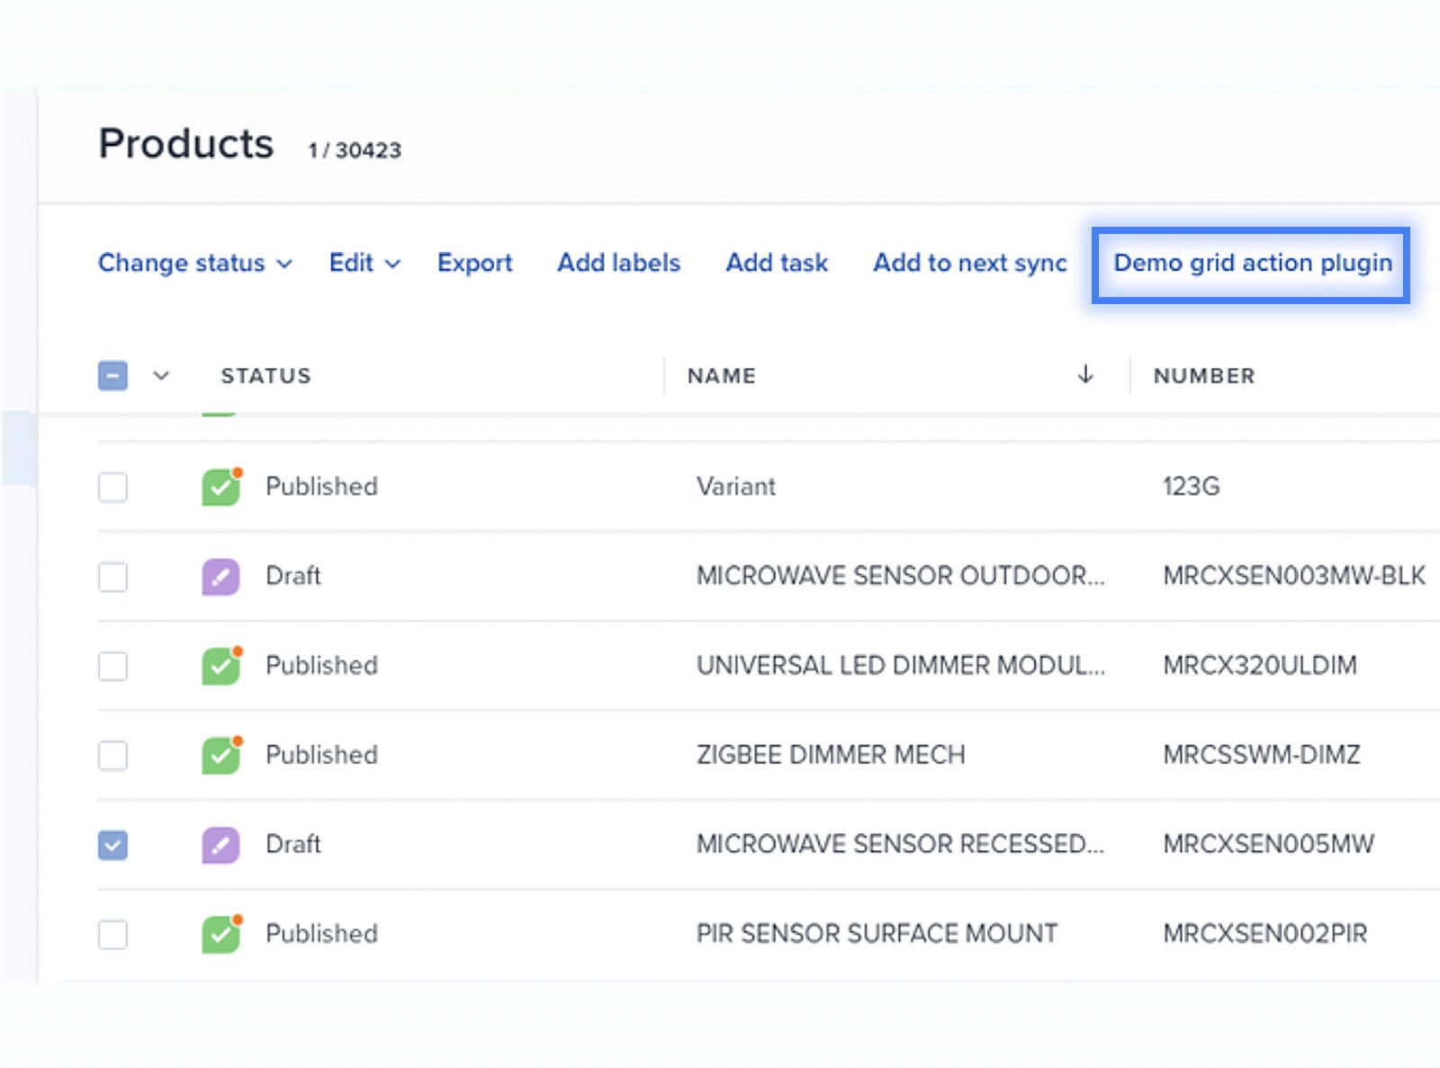Click the Export action
This screenshot has height=1068, width=1440.
(474, 263)
